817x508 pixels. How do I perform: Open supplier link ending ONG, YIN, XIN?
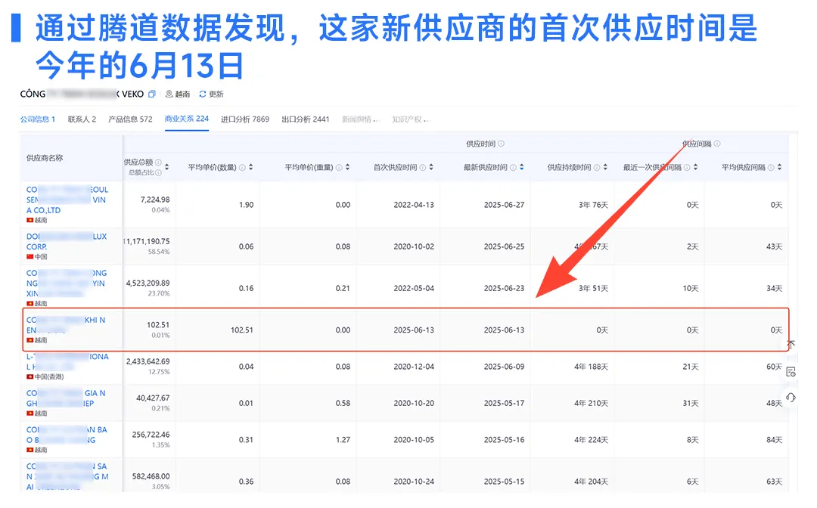[67, 283]
